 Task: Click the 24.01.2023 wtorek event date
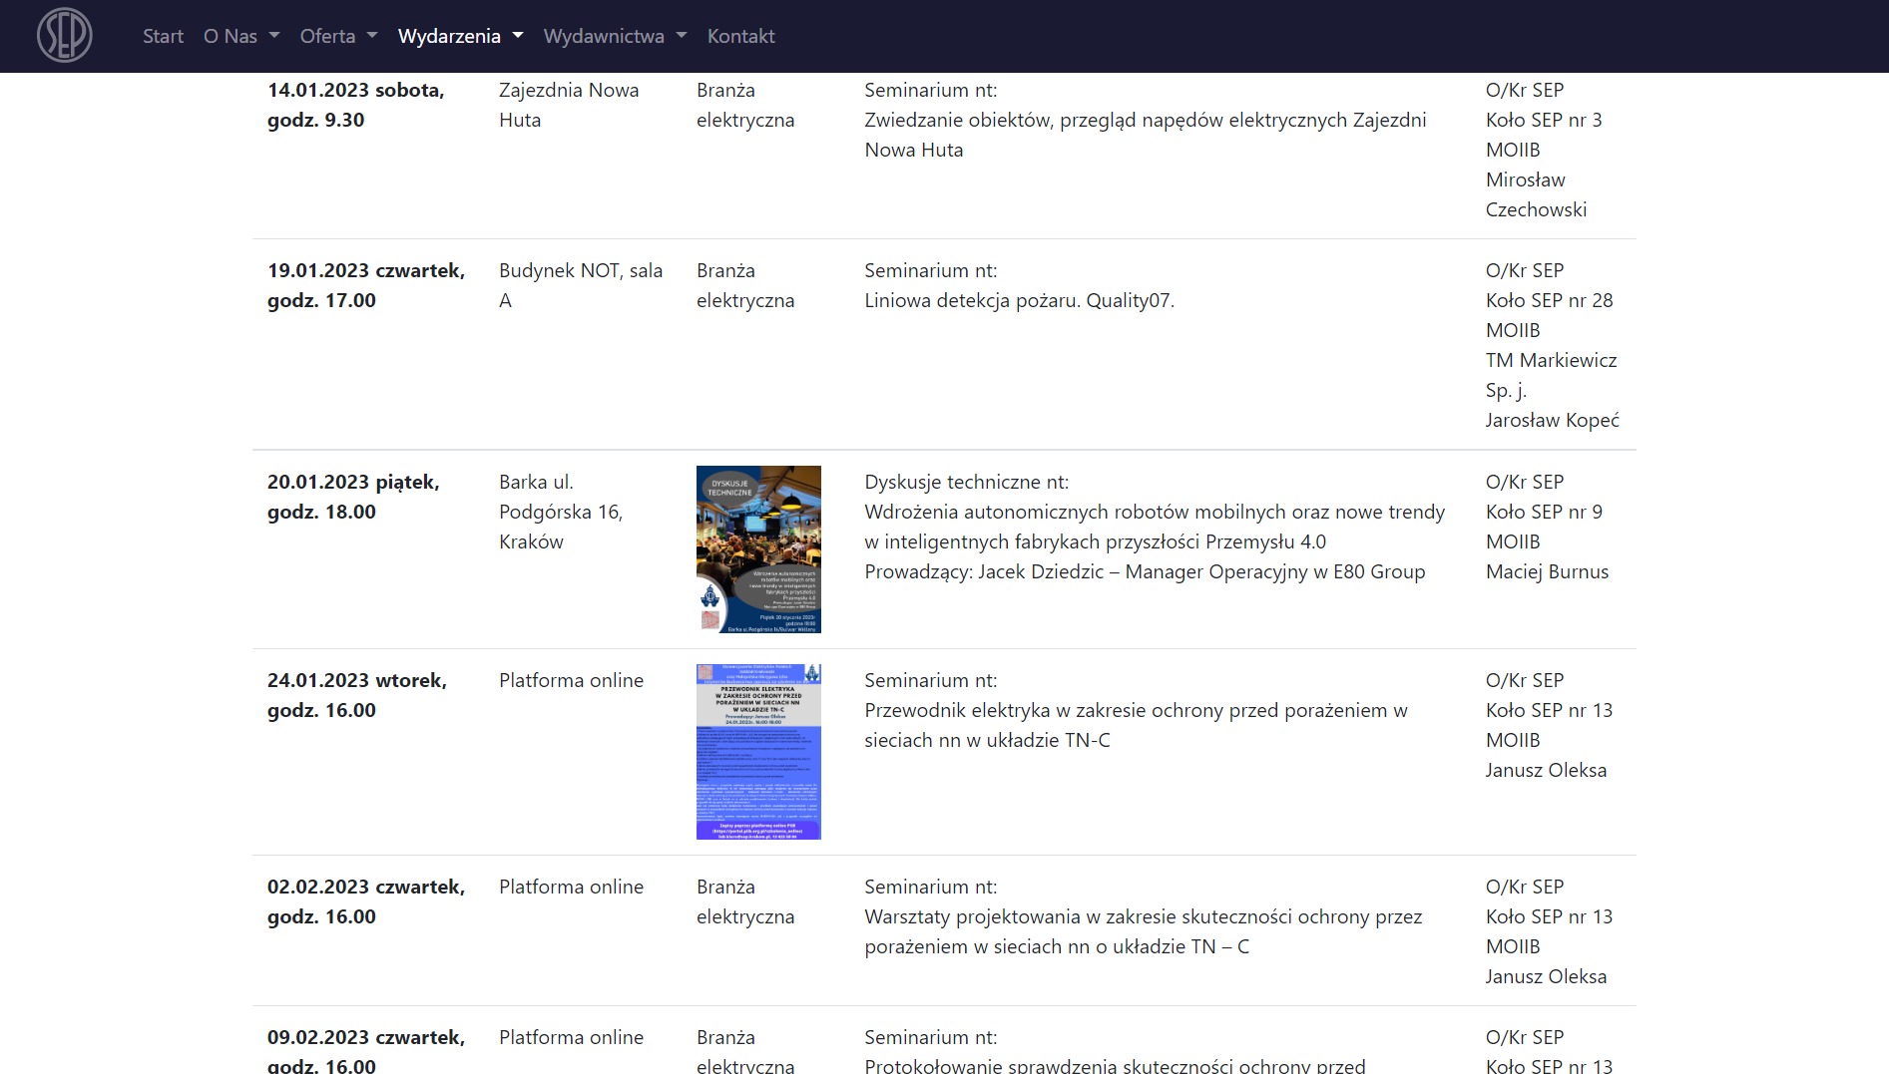pyautogui.click(x=356, y=681)
